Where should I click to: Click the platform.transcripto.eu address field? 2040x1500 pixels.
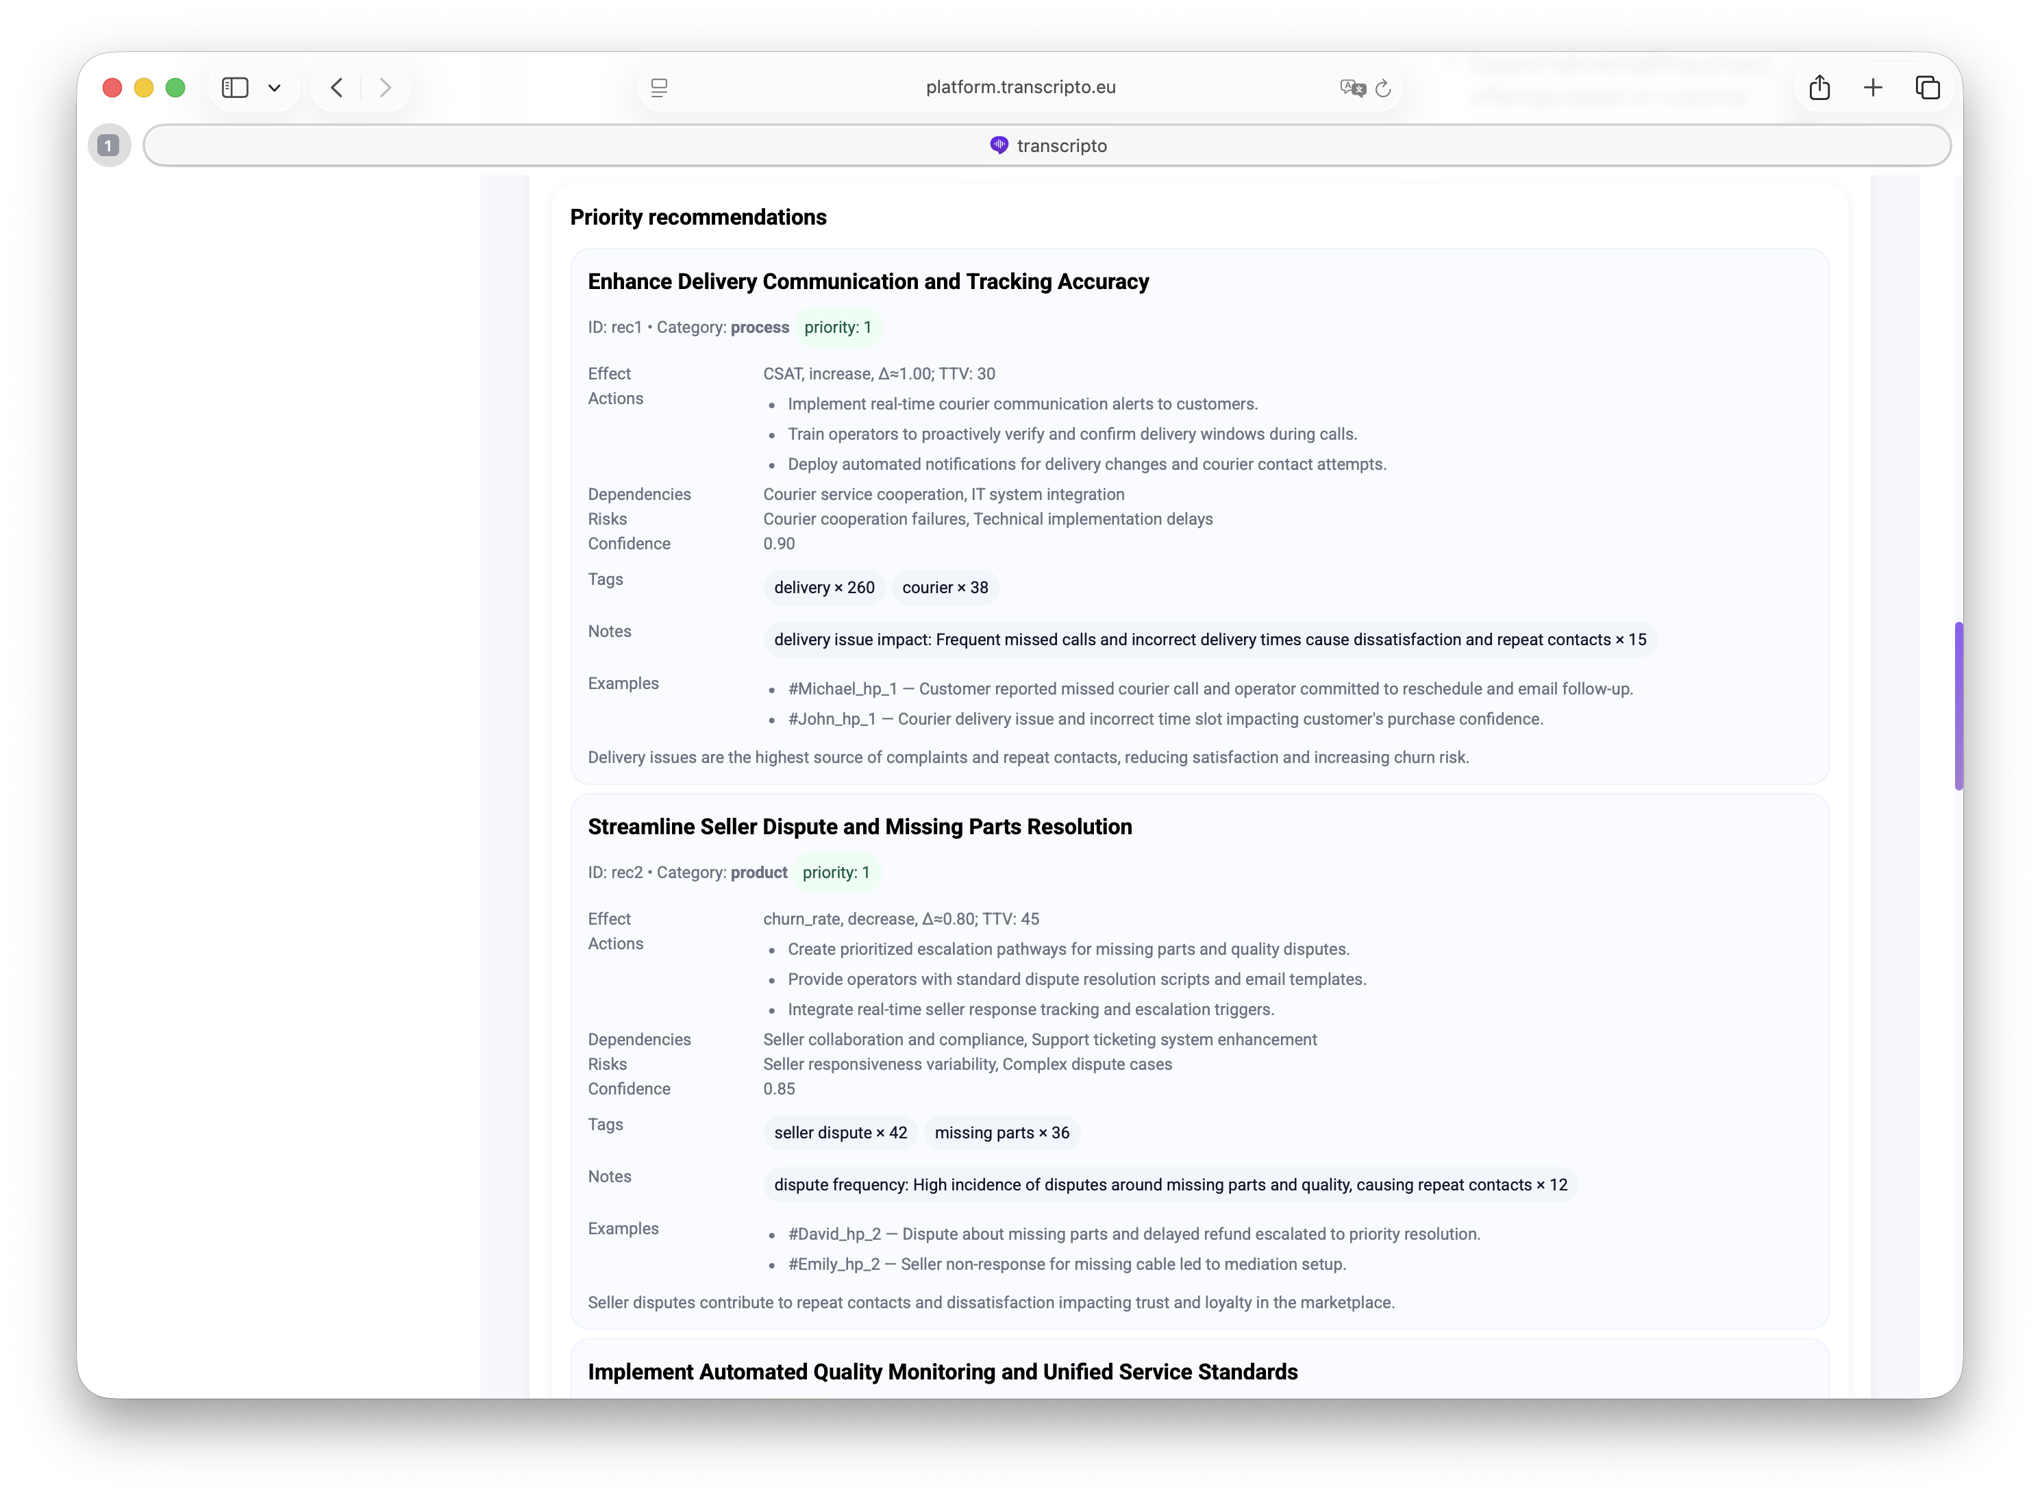click(1019, 87)
